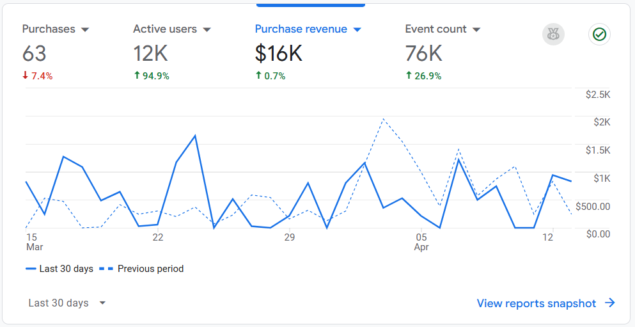
Task: Select the Purchases metric value 63
Action: (x=35, y=54)
